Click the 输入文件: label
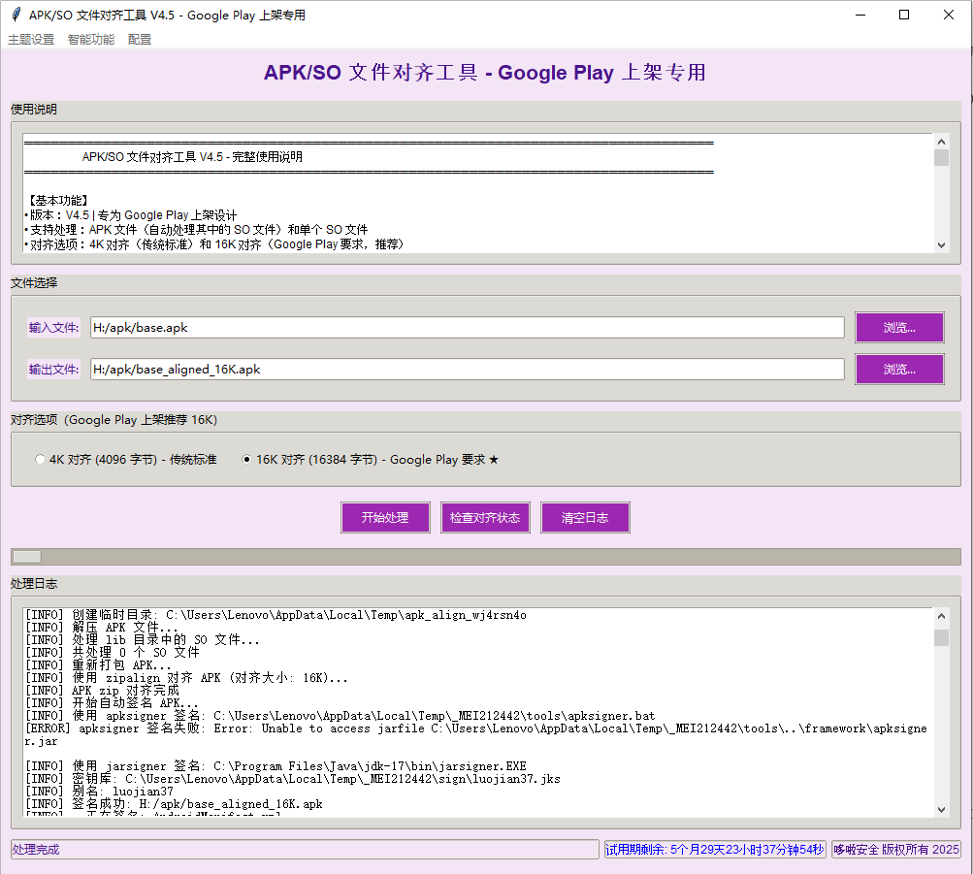Image resolution: width=973 pixels, height=874 pixels. click(x=53, y=328)
